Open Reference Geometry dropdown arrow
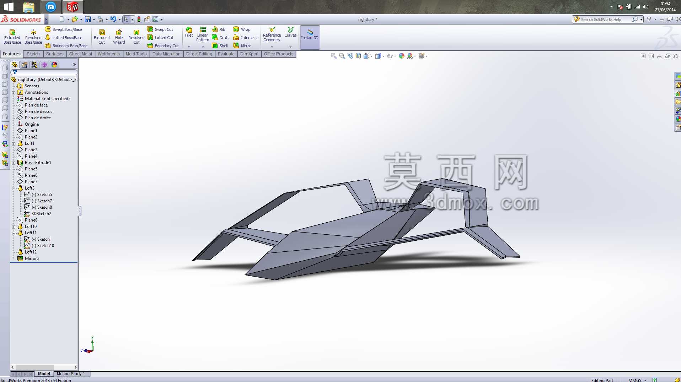This screenshot has width=681, height=382. [x=272, y=47]
